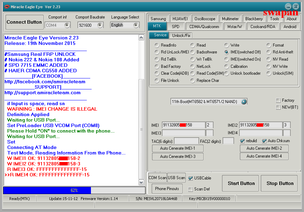Select the MTK tab
Screen dimensions: 304x212
pos(157,26)
